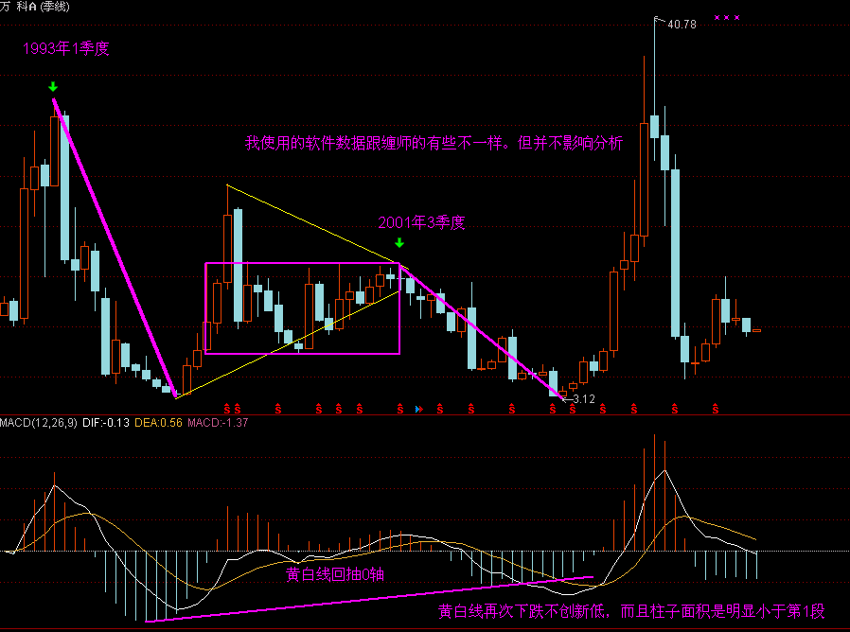Select the 3.12 low price label
The width and height of the screenshot is (850, 632).
(584, 399)
